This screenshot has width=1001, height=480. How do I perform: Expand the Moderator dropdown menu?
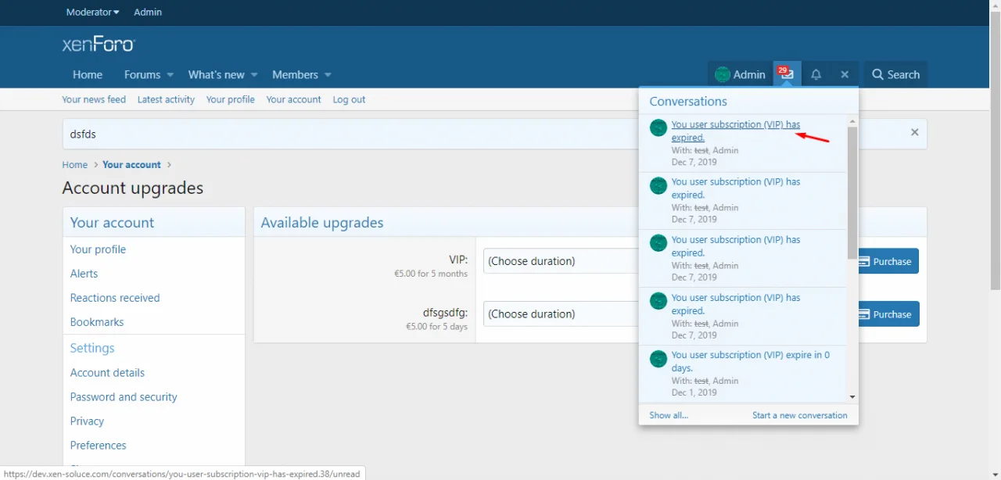click(x=93, y=12)
